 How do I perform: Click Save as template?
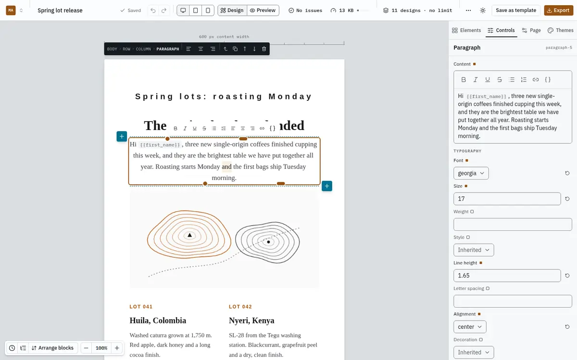516,10
